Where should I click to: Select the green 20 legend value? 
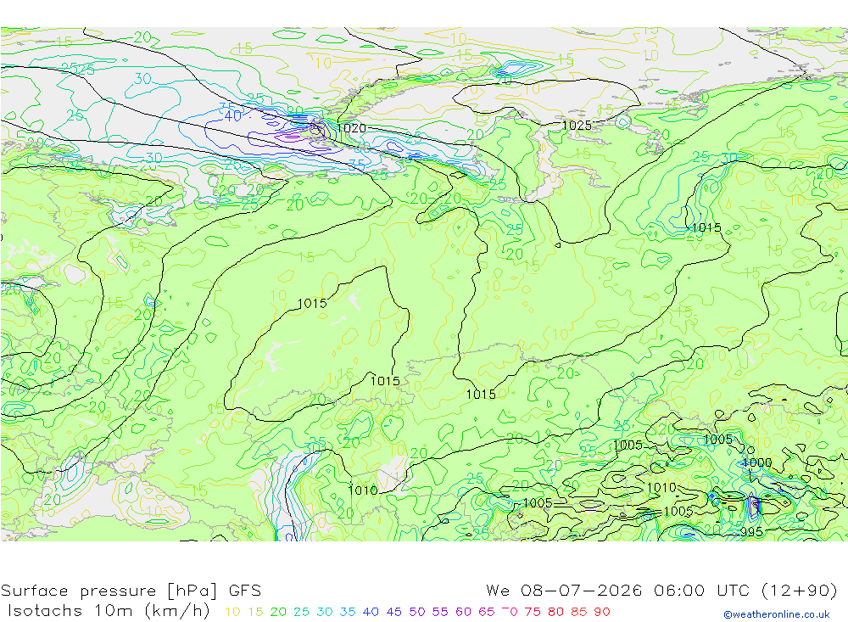point(278,612)
